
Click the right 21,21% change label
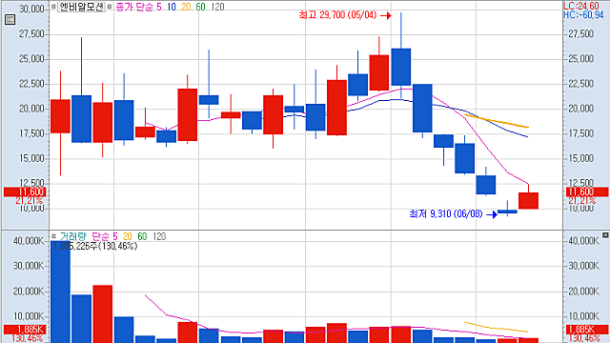point(582,201)
